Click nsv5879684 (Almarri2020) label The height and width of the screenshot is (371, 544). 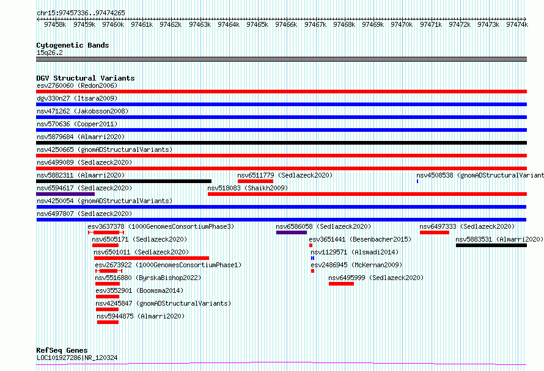(81, 137)
